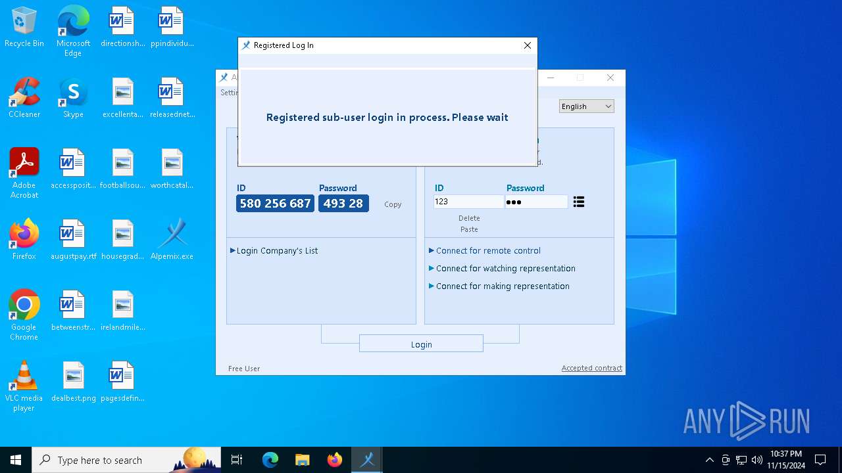This screenshot has width=842, height=473.
Task: Select the releasednet... Word document icon
Action: click(172, 98)
